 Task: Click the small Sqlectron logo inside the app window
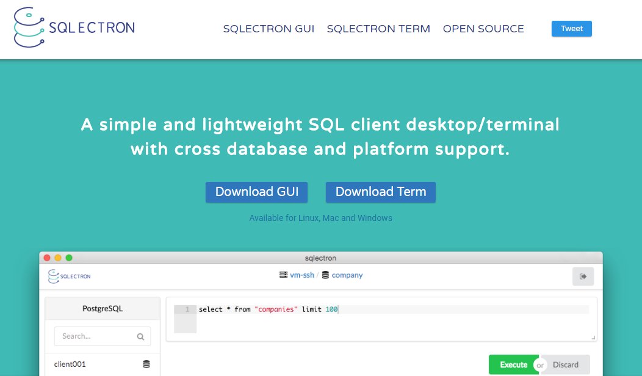(x=69, y=276)
